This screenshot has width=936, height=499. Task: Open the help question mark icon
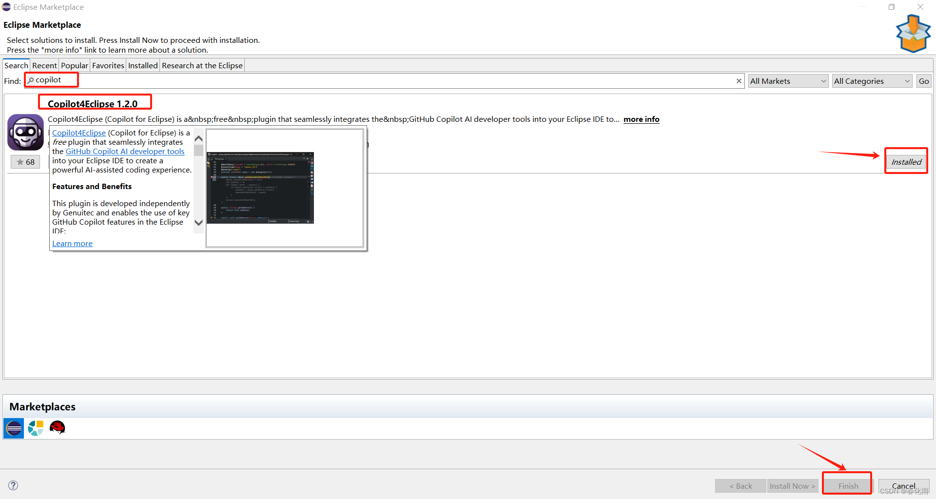tap(13, 485)
